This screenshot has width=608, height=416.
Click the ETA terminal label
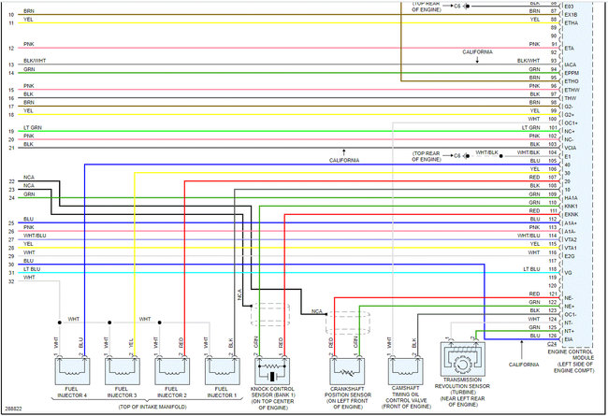570,49
